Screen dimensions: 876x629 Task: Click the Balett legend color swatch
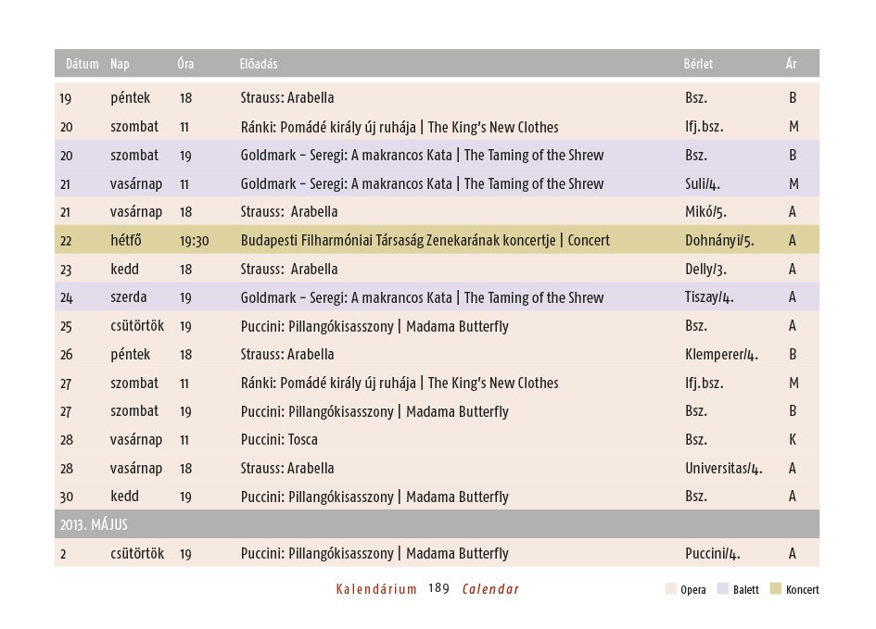tap(723, 590)
